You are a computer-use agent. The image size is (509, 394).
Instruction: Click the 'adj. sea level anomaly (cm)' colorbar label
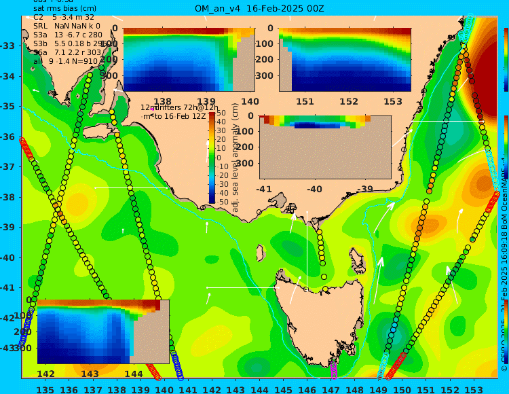[235, 158]
